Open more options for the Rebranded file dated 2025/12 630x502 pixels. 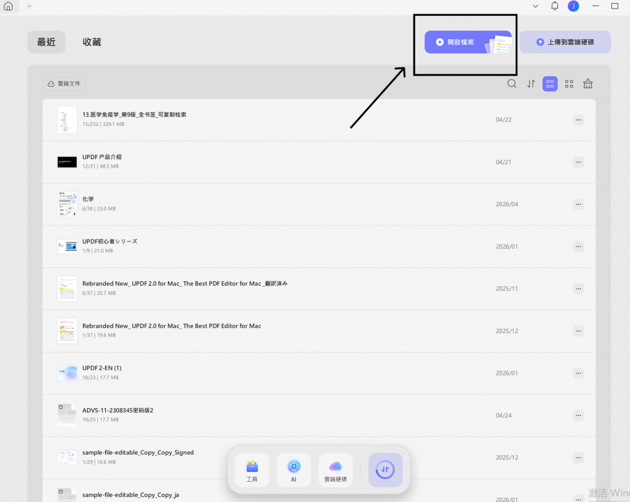click(x=578, y=331)
